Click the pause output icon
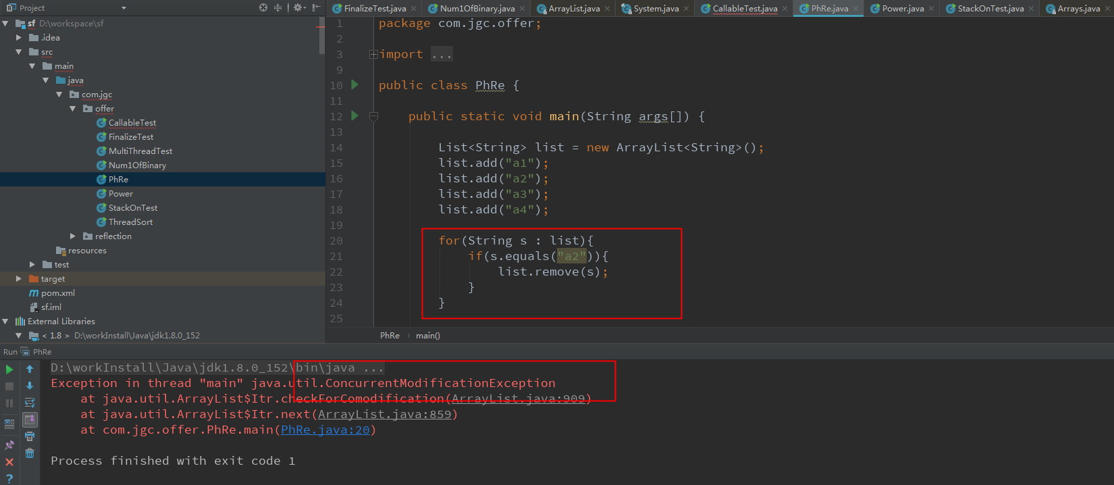This screenshot has height=485, width=1114. (9, 403)
